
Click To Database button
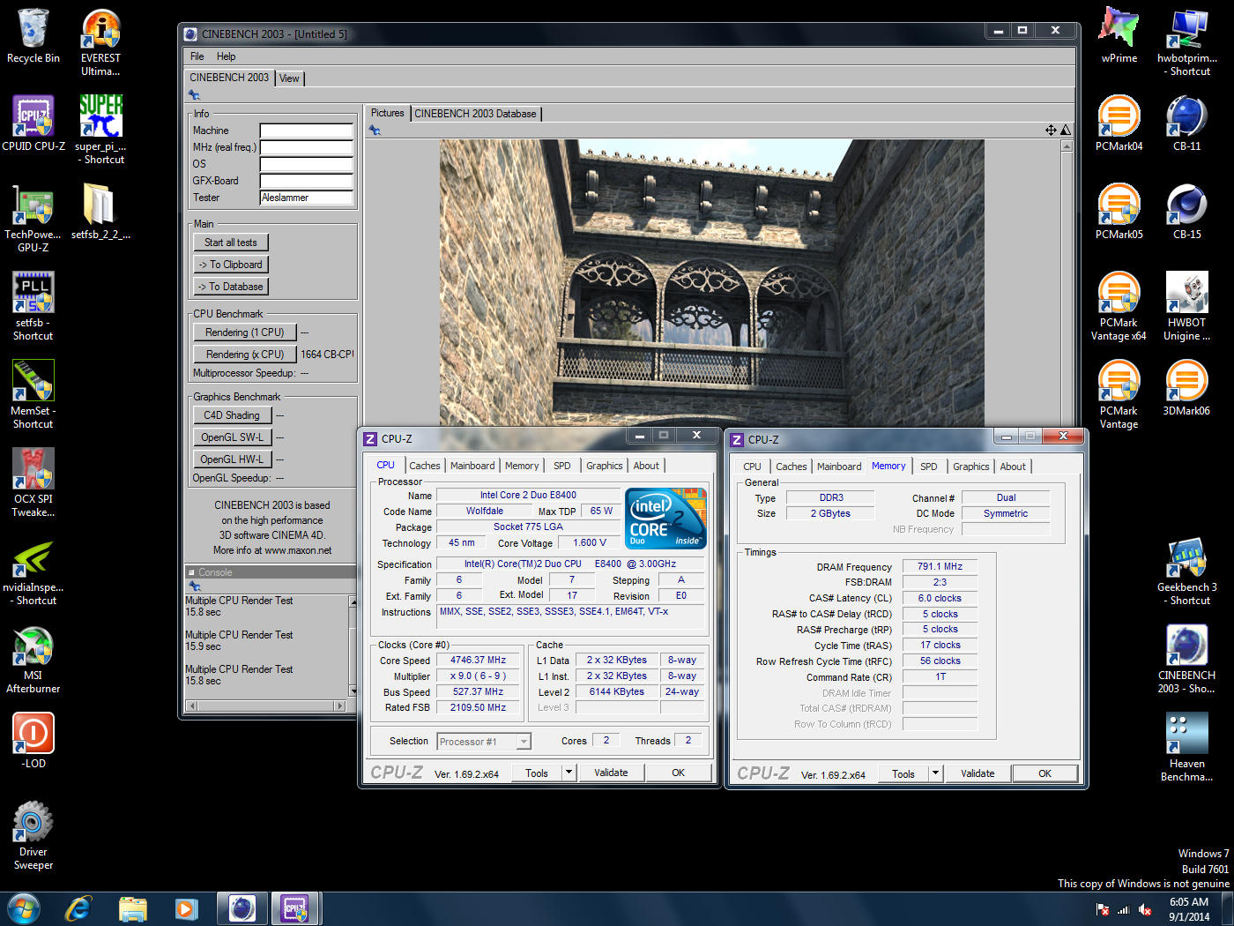[x=231, y=287]
